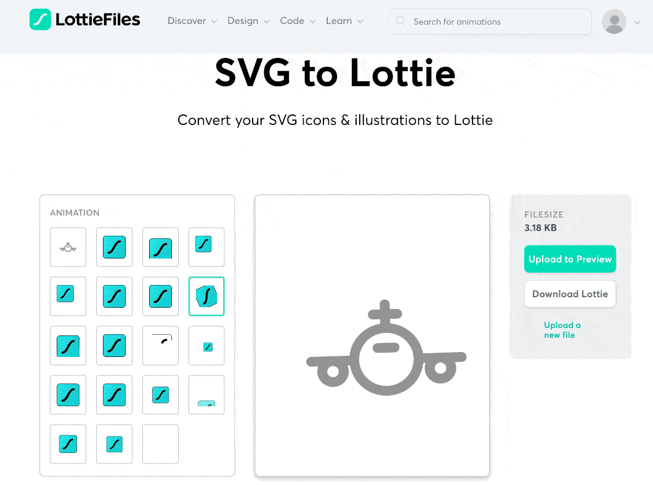Open the Code menu
Image resolution: width=653 pixels, height=485 pixels.
coord(298,21)
